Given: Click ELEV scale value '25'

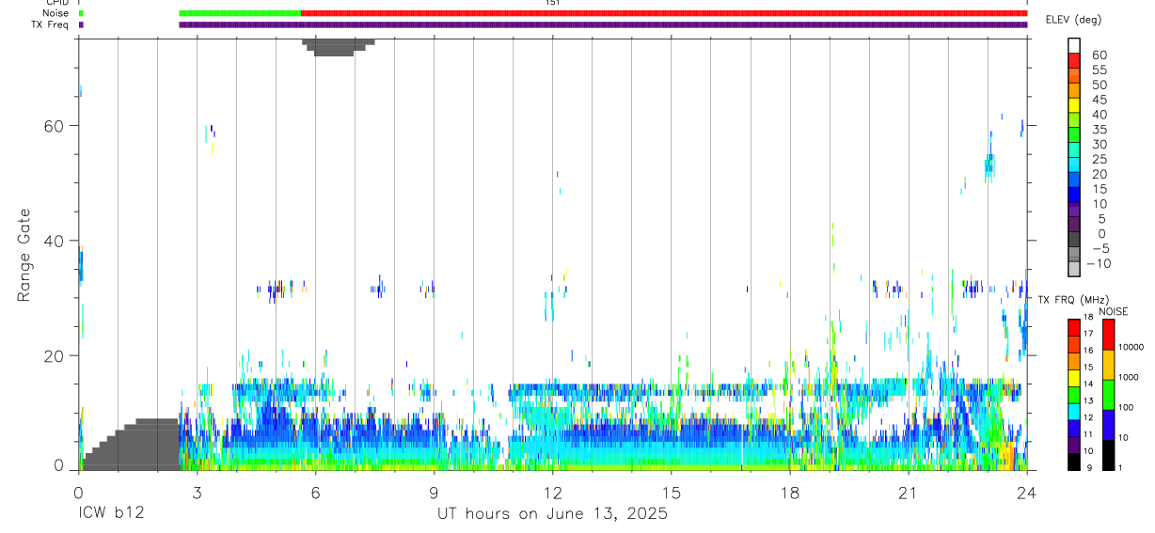Looking at the screenshot, I should point(1099,159).
